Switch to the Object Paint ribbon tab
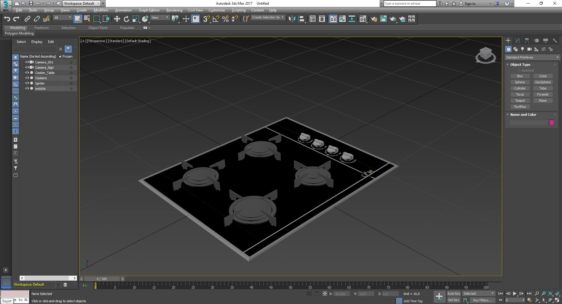 pos(98,28)
